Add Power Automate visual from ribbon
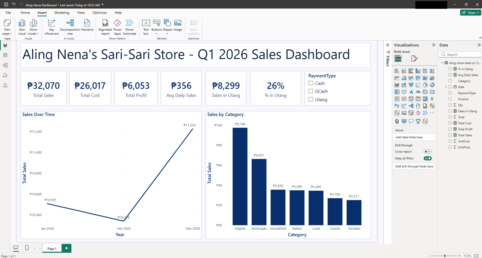Screen dimensions: 482x258 tap(130, 27)
